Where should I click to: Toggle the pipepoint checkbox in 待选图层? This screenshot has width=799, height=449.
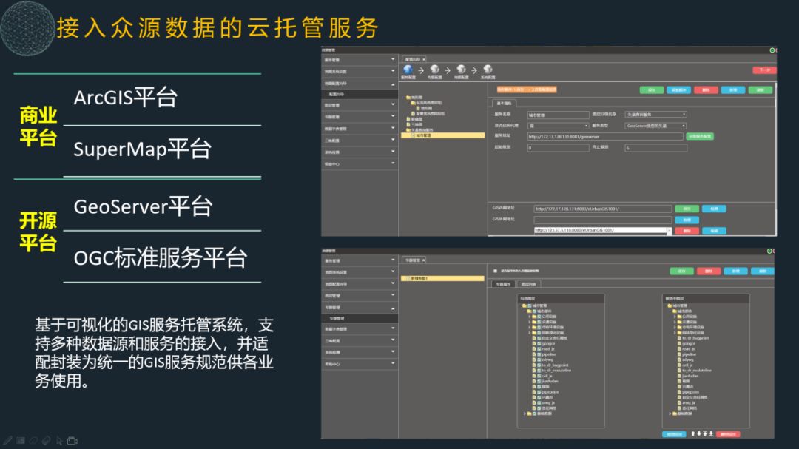point(539,392)
